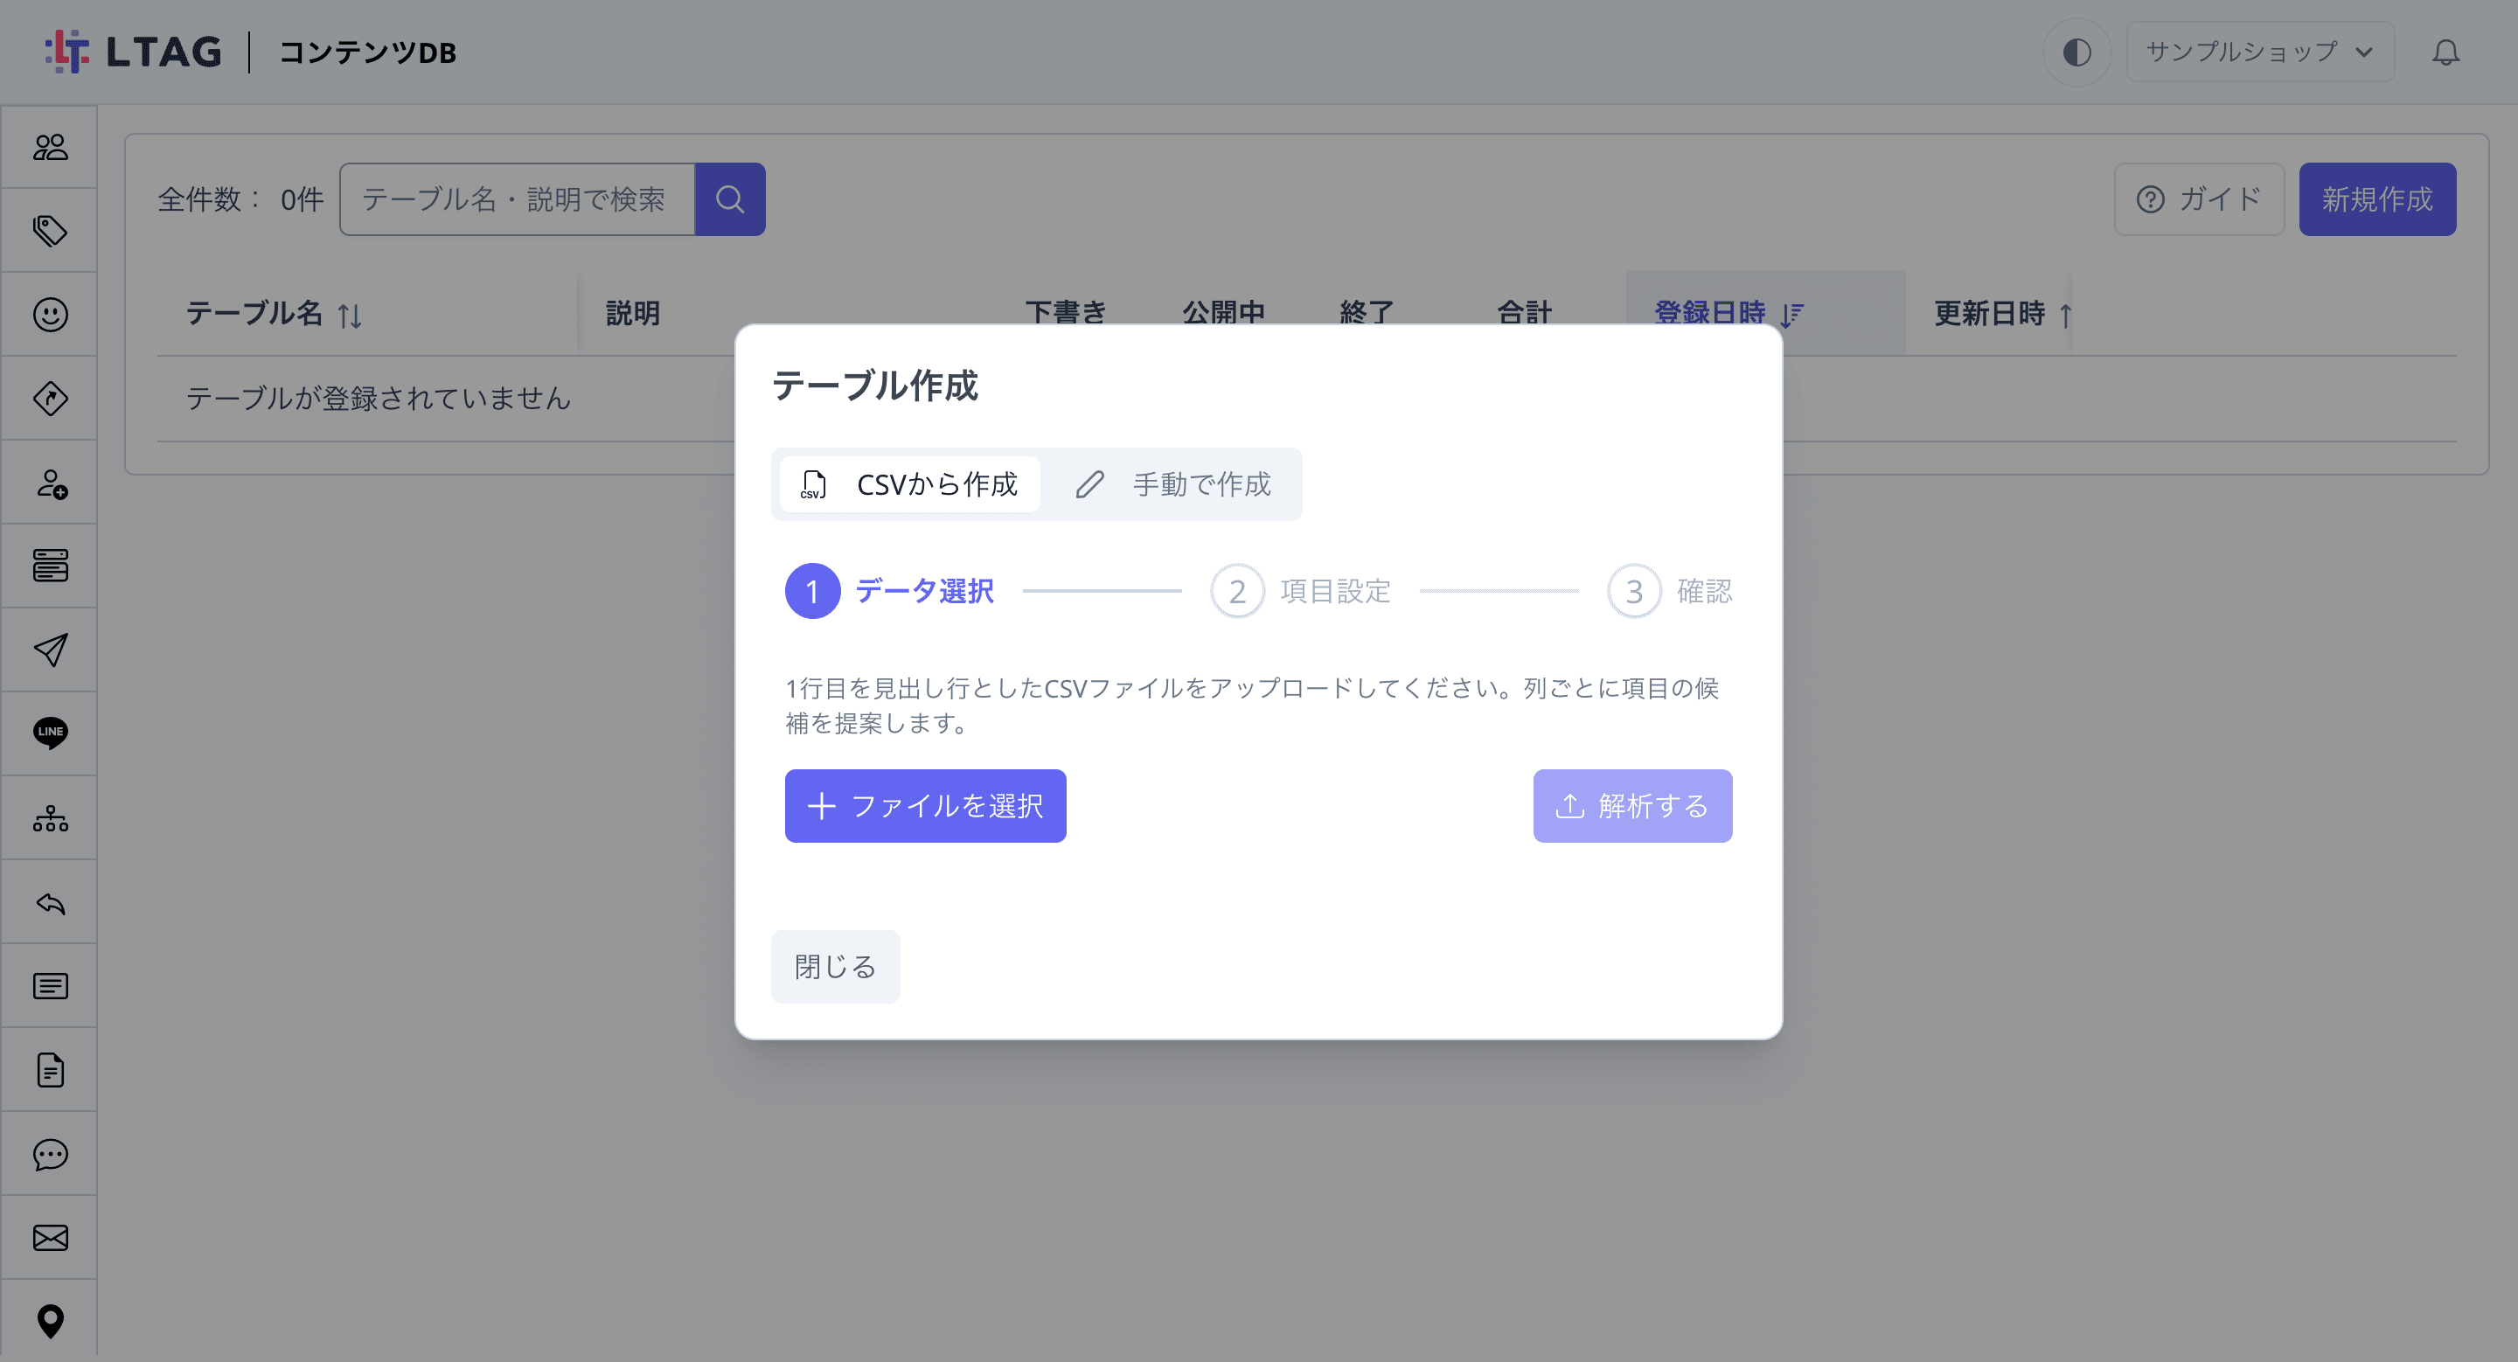Open the diamond arrow route sidebar icon
Image resolution: width=2518 pixels, height=1362 pixels.
click(x=50, y=399)
